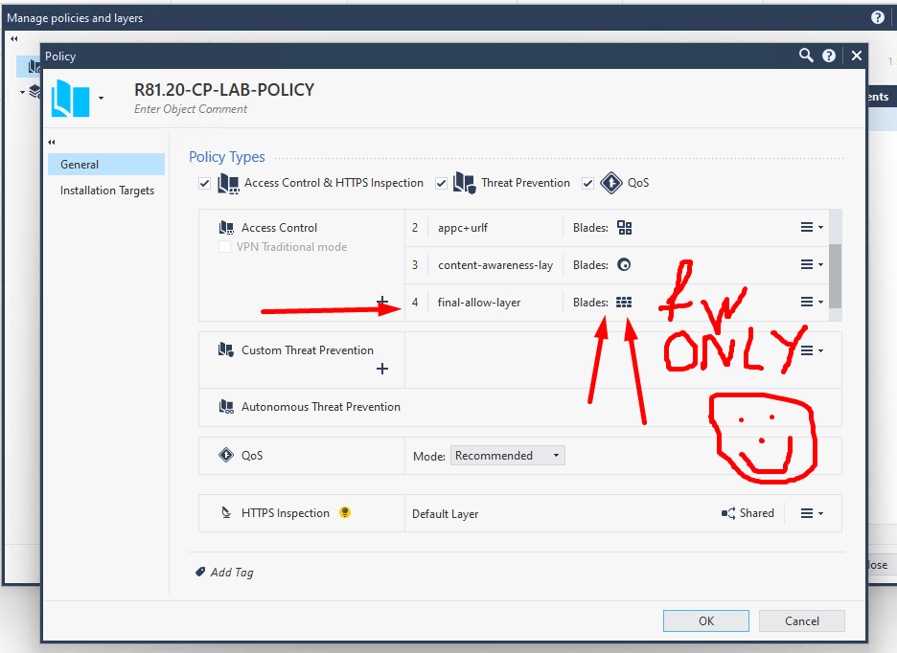
Task: Open the Custom Threat Prevention menu
Action: (812, 350)
